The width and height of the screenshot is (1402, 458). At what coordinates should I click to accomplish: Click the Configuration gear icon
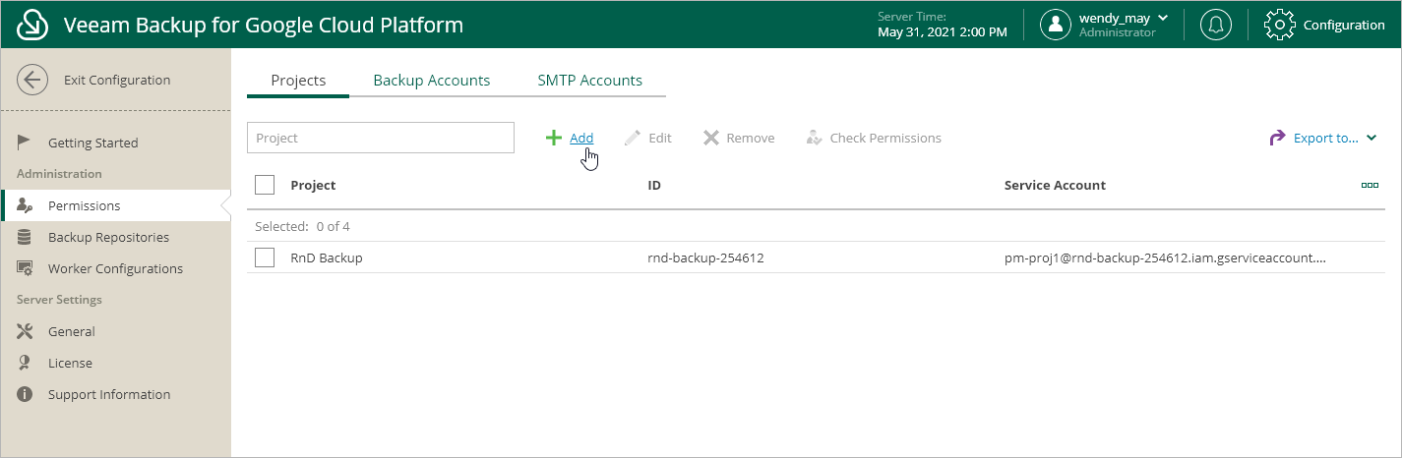click(1279, 25)
